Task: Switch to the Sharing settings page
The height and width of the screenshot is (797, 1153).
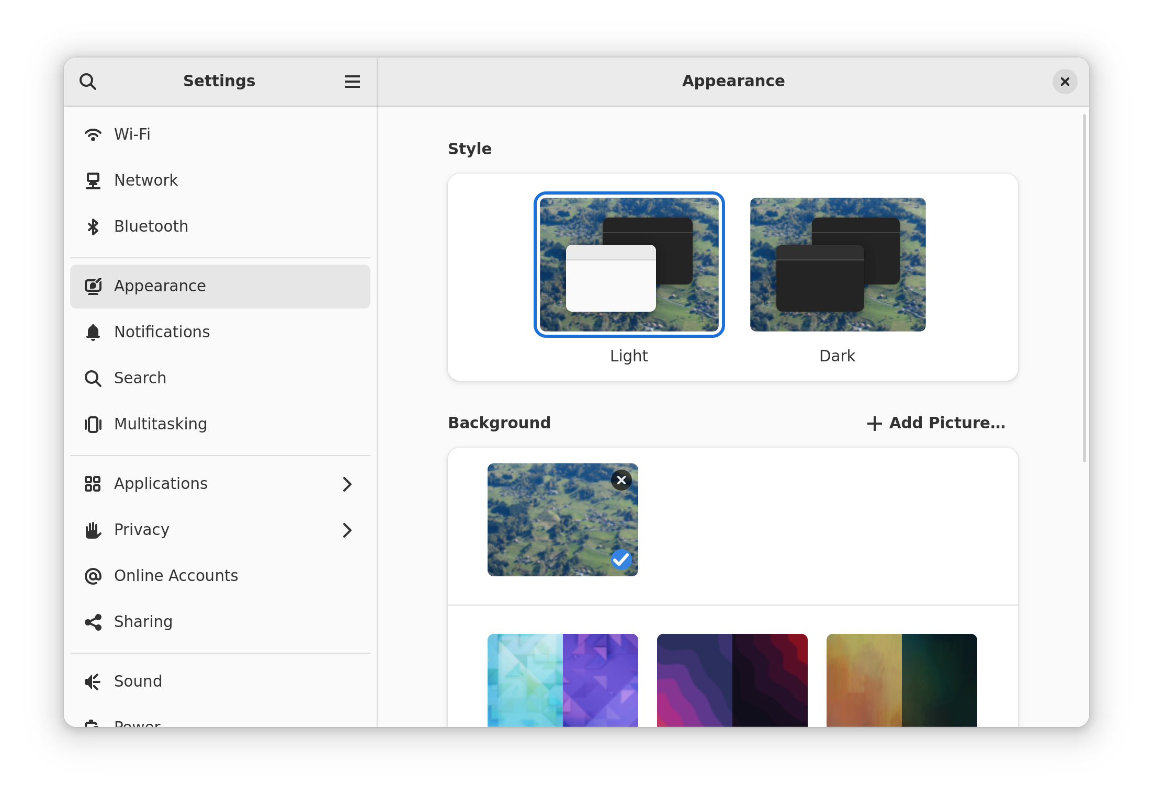Action: pos(143,622)
